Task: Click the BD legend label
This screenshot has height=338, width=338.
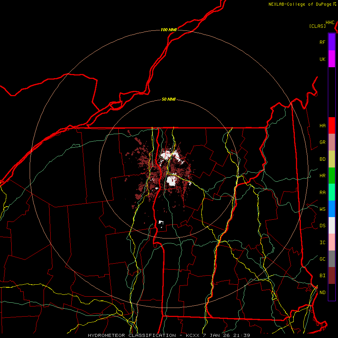Action: coord(322,159)
